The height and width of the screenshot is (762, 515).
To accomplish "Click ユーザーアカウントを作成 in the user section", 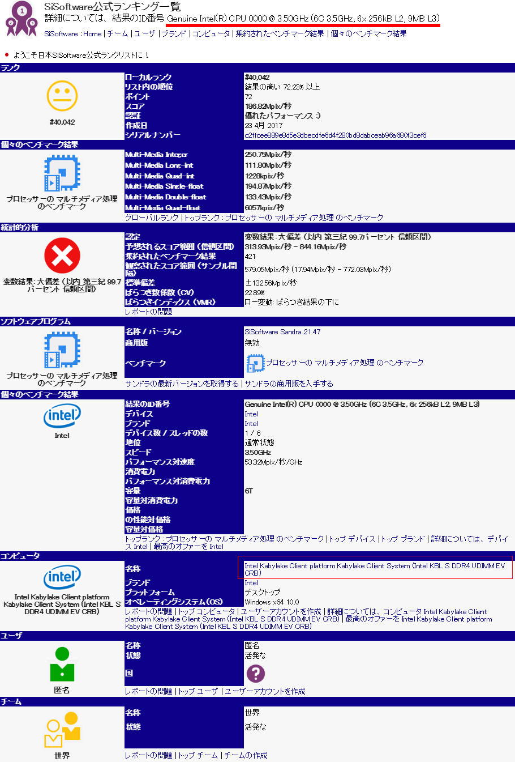I will [x=265, y=692].
